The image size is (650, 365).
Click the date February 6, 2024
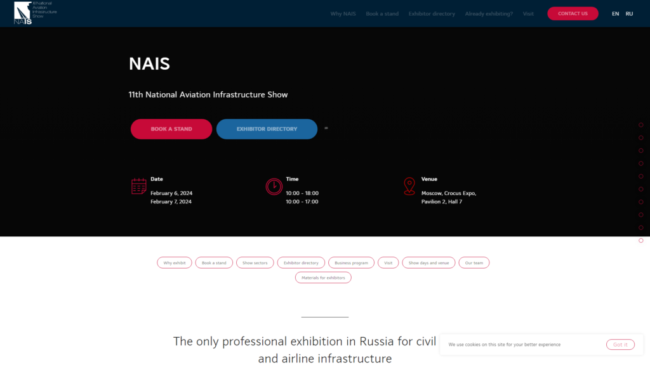pos(171,193)
